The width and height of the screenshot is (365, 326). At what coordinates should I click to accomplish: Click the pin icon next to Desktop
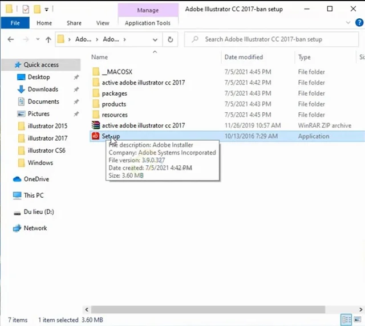click(x=76, y=77)
